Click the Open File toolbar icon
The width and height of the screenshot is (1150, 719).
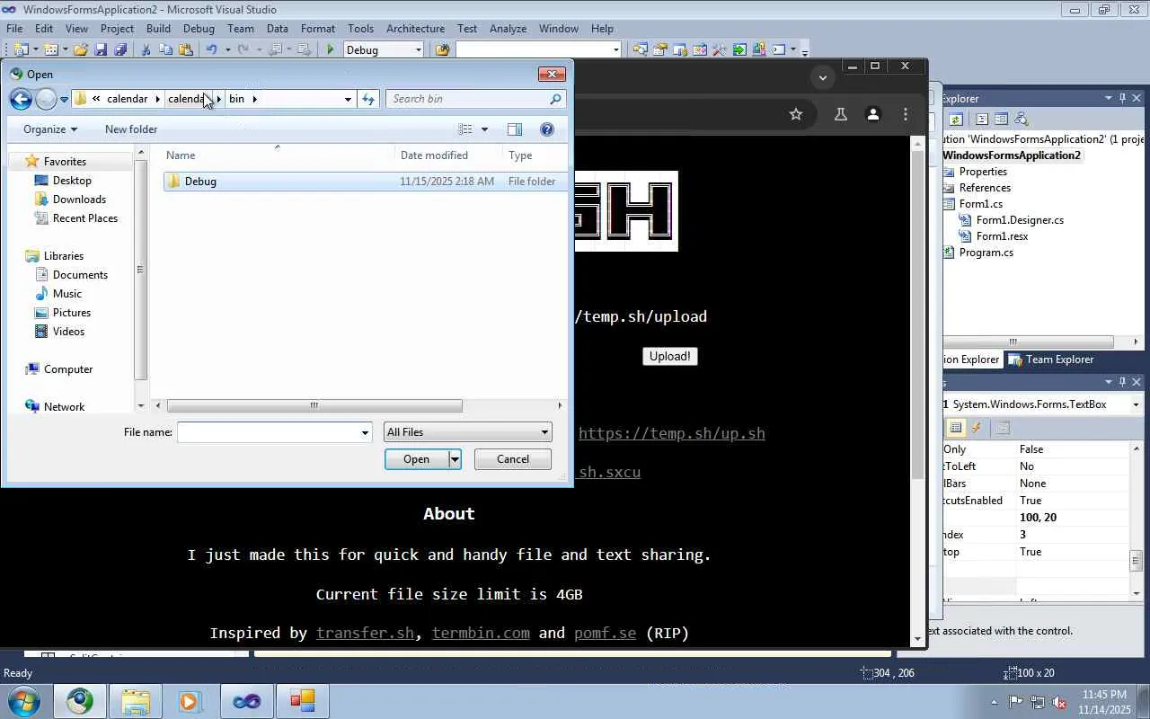tap(81, 50)
